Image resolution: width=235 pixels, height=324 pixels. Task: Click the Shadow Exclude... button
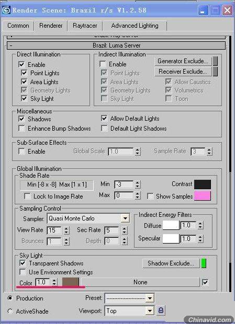pos(171,263)
